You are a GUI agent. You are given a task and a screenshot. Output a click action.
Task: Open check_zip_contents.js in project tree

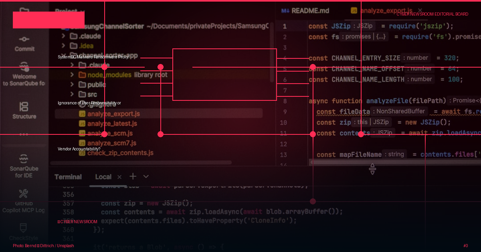[x=116, y=153]
